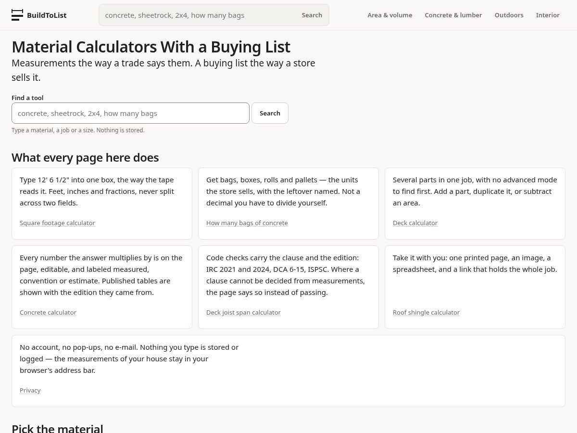This screenshot has width=577, height=433.
Task: Open the Roof shingle calculator link
Action: [426, 312]
